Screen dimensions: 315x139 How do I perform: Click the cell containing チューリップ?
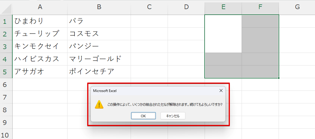click(x=40, y=34)
